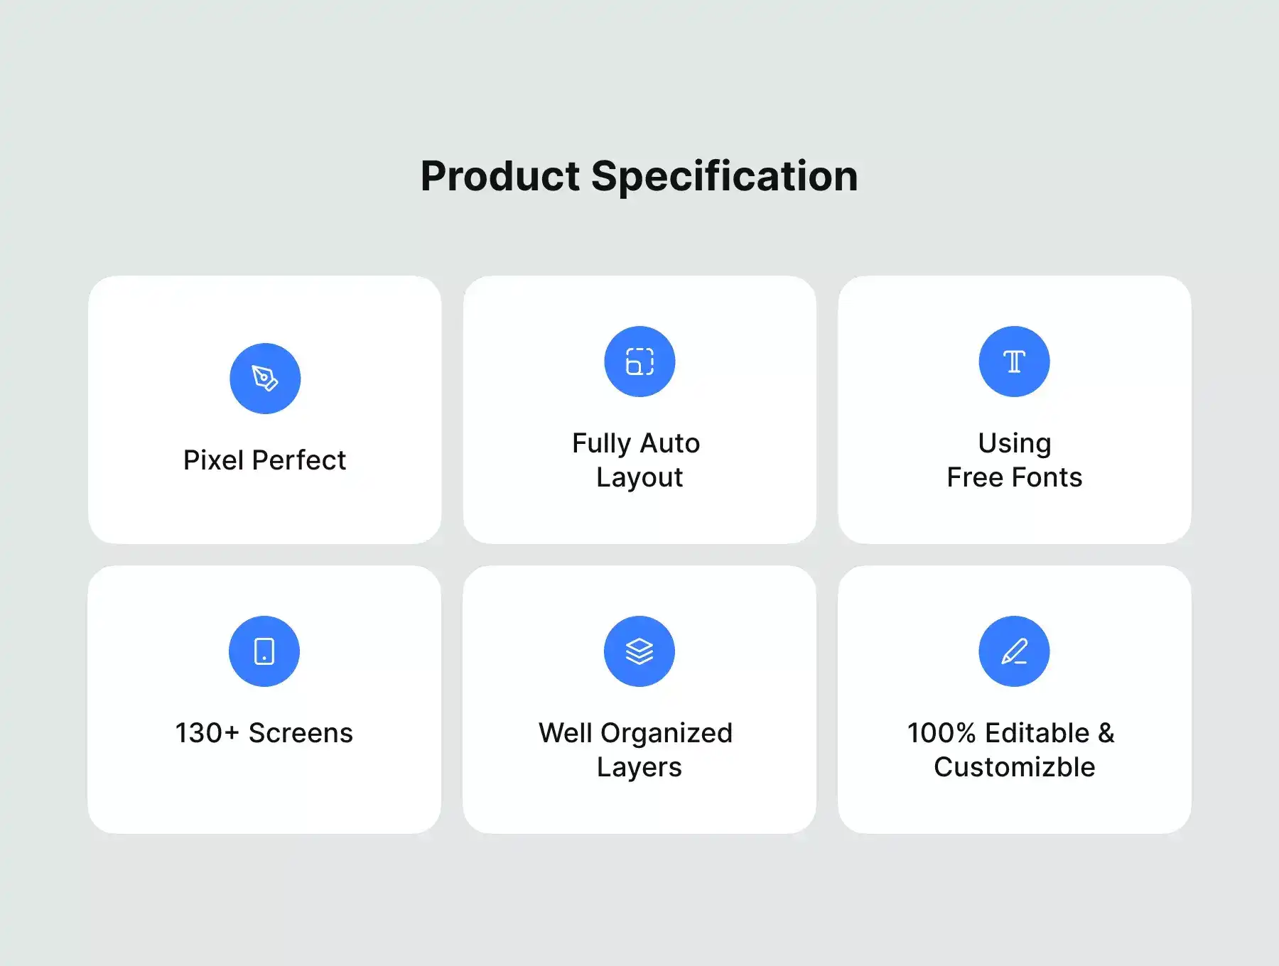The width and height of the screenshot is (1279, 966).
Task: Click the letter T typography icon
Action: pyautogui.click(x=1014, y=362)
